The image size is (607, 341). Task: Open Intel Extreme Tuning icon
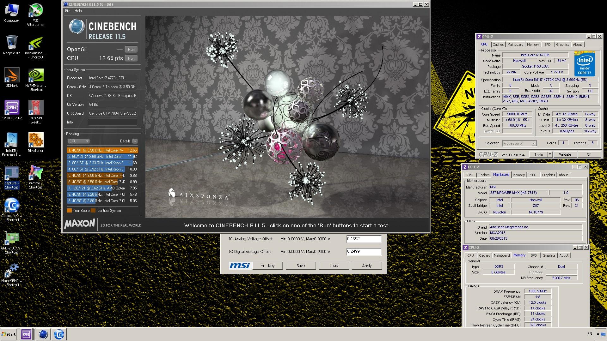pyautogui.click(x=12, y=145)
